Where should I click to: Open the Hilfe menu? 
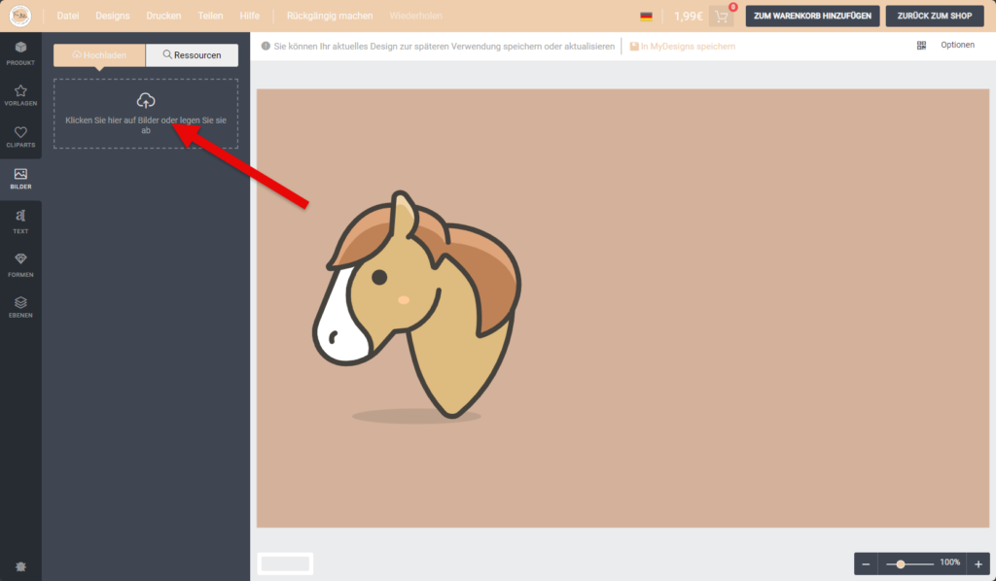[250, 17]
